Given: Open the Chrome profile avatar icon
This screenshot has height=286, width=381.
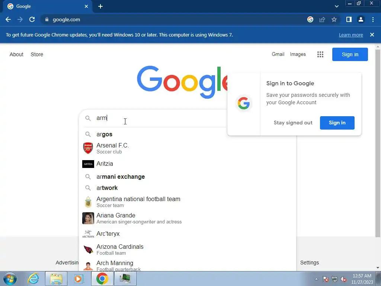Looking at the screenshot, I should pyautogui.click(x=361, y=19).
